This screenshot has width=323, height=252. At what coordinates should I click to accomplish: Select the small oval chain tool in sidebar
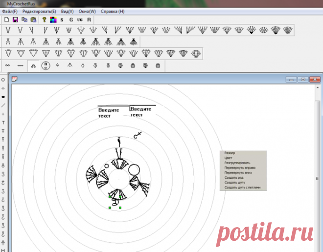coord(3,88)
